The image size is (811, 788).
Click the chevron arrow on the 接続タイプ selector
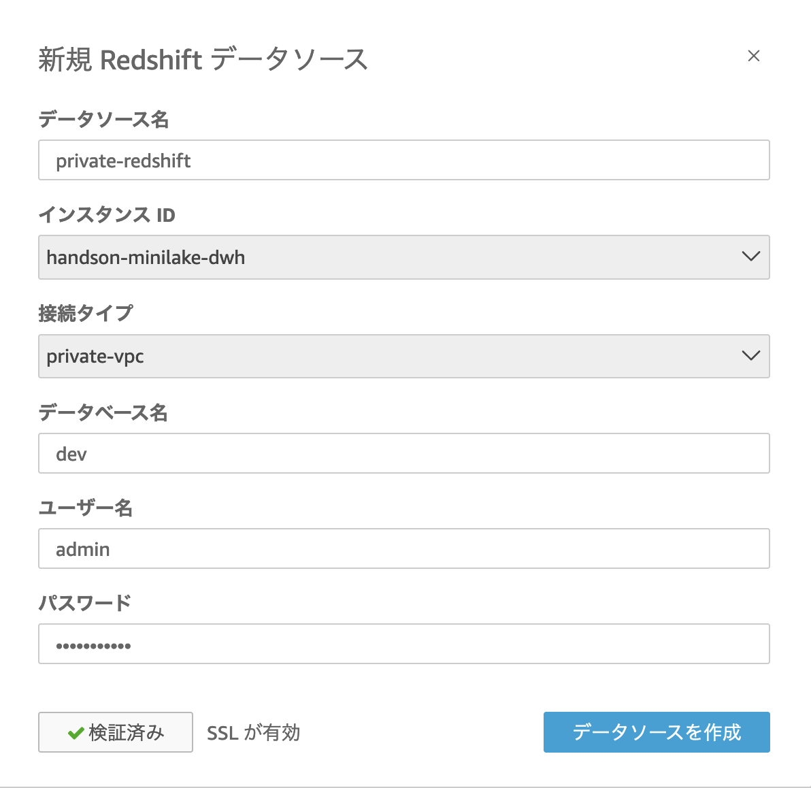[750, 355]
